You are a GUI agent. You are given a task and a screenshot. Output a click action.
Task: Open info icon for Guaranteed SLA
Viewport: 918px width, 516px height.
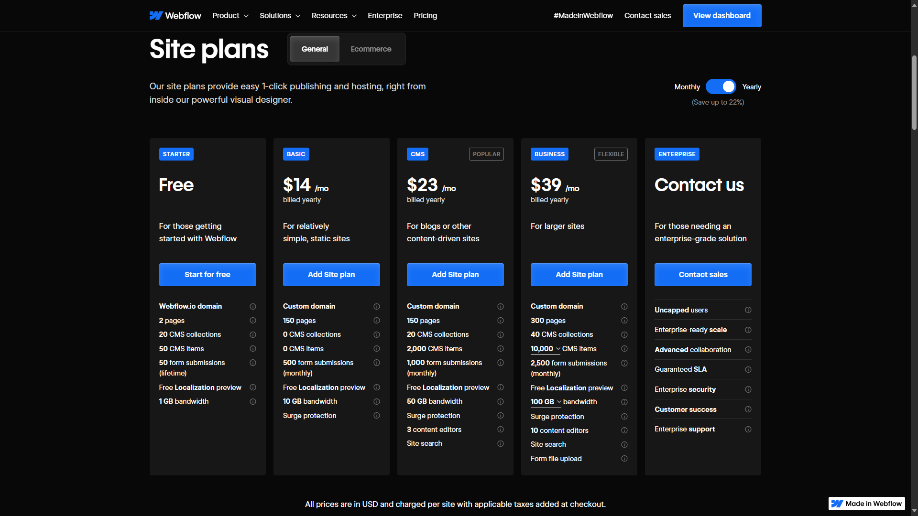pyautogui.click(x=748, y=370)
